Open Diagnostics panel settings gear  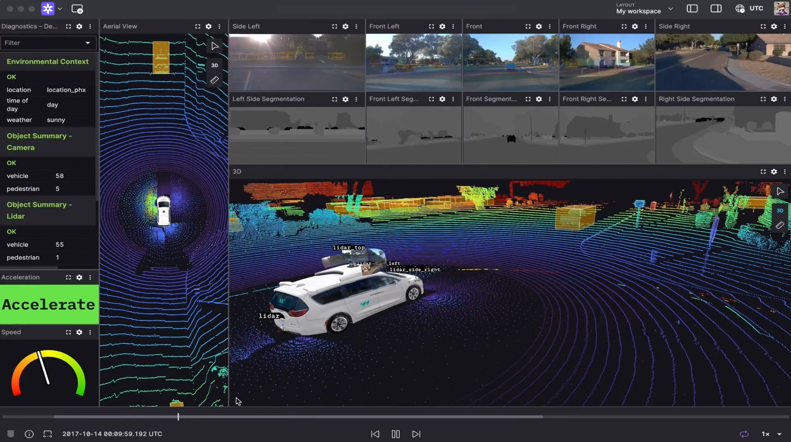click(79, 26)
